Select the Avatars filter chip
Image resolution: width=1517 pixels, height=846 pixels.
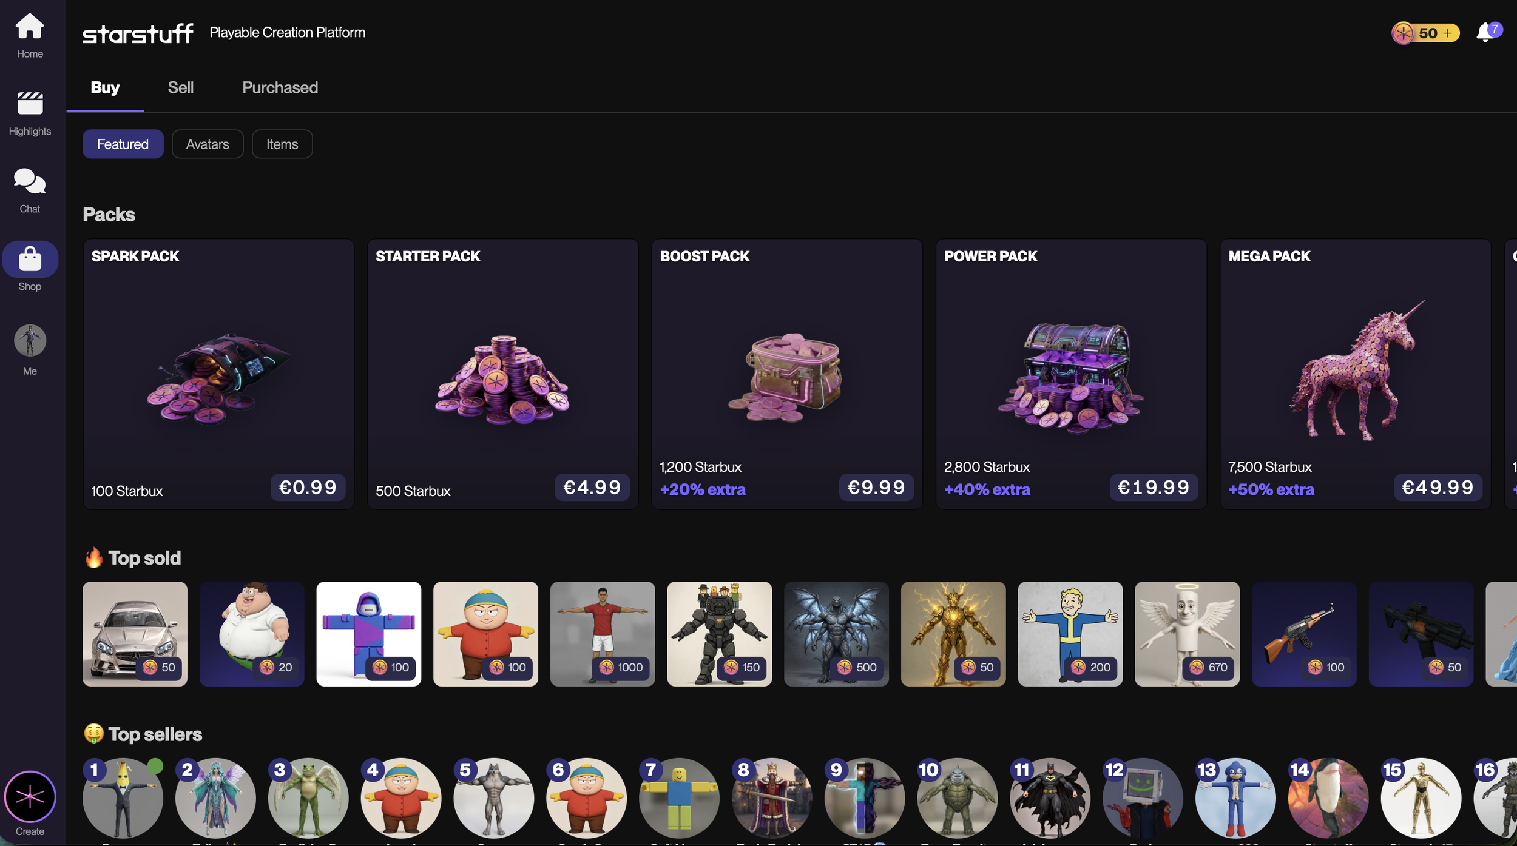[208, 144]
